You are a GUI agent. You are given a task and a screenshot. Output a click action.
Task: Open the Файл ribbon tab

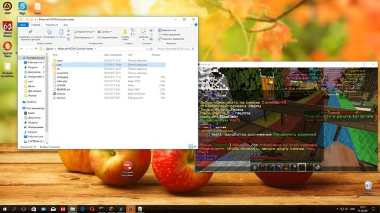click(x=23, y=25)
